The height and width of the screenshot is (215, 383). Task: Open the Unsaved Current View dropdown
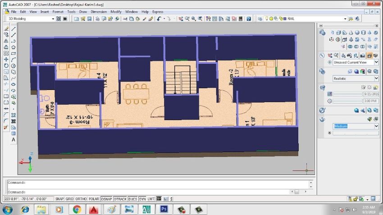[x=356, y=63]
